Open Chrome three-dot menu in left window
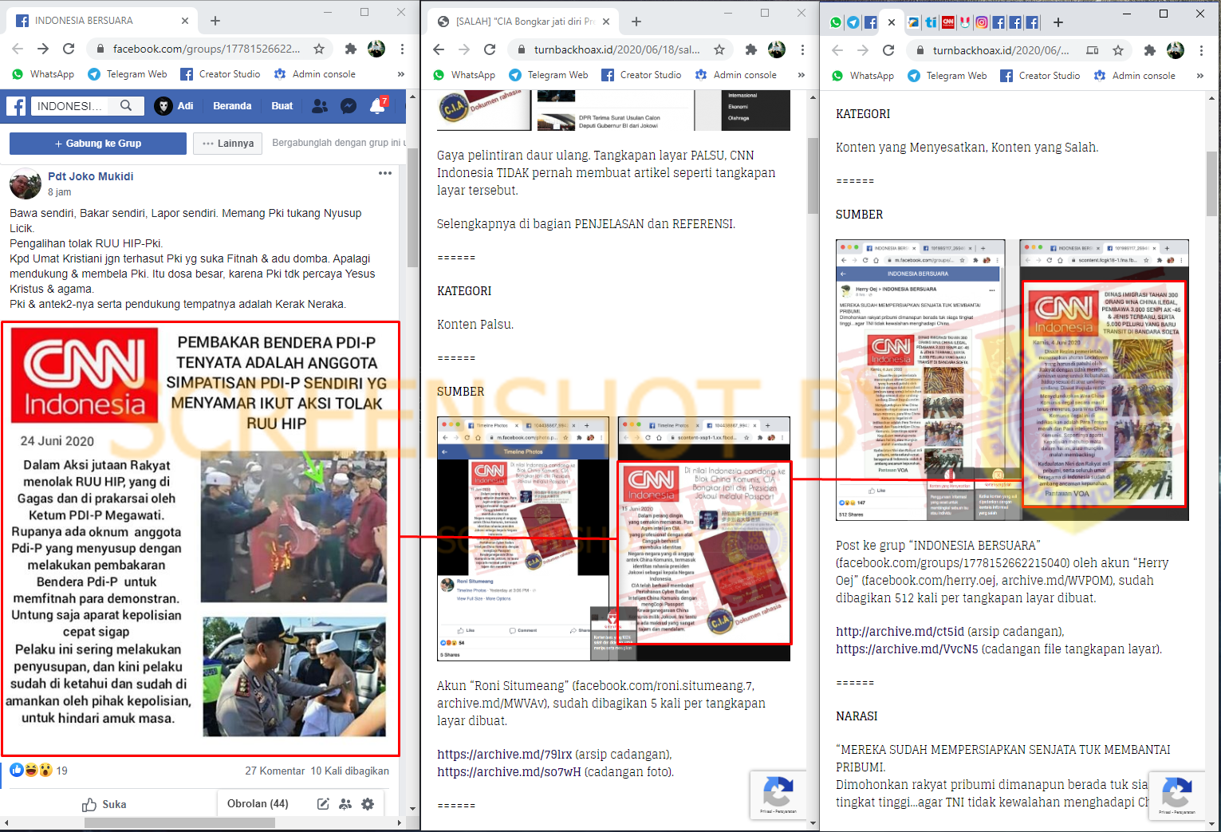The height and width of the screenshot is (832, 1221). coord(402,49)
